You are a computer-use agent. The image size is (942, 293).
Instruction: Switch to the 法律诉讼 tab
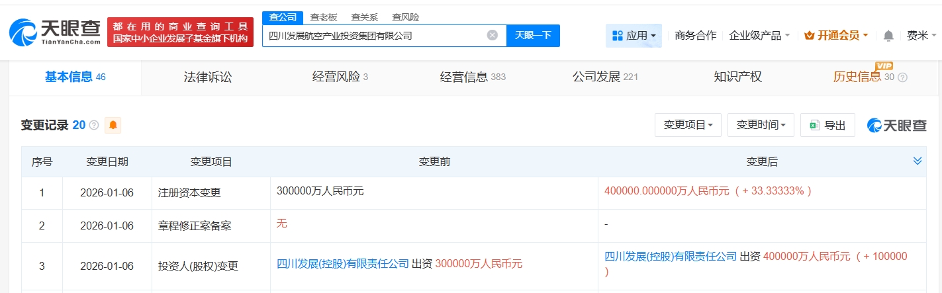208,77
